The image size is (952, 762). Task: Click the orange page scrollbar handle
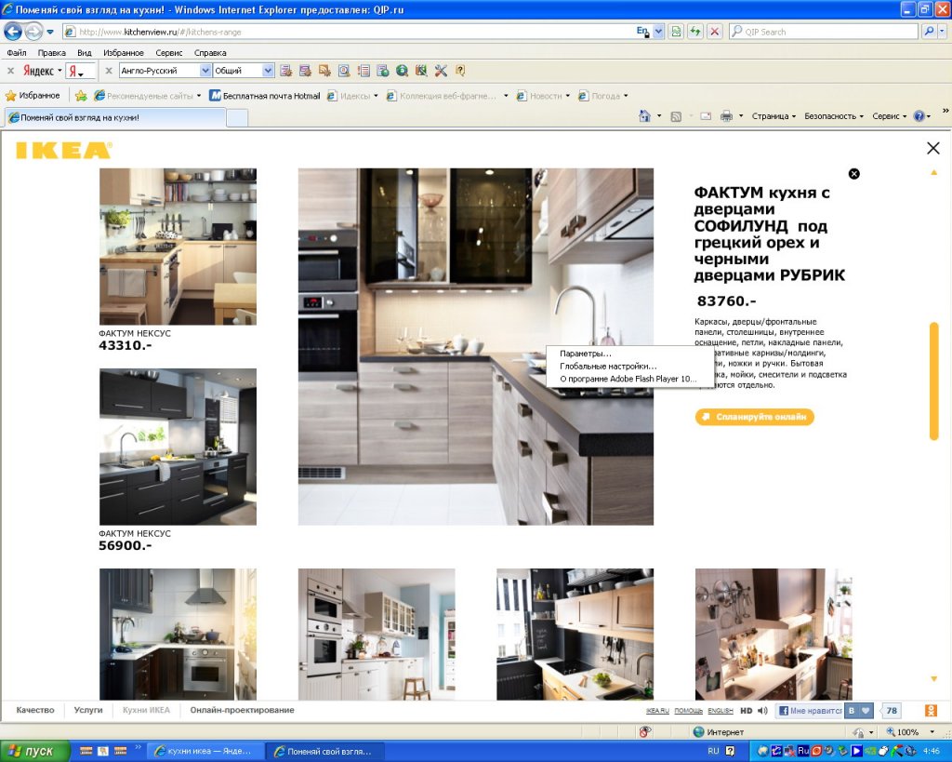[x=933, y=381]
